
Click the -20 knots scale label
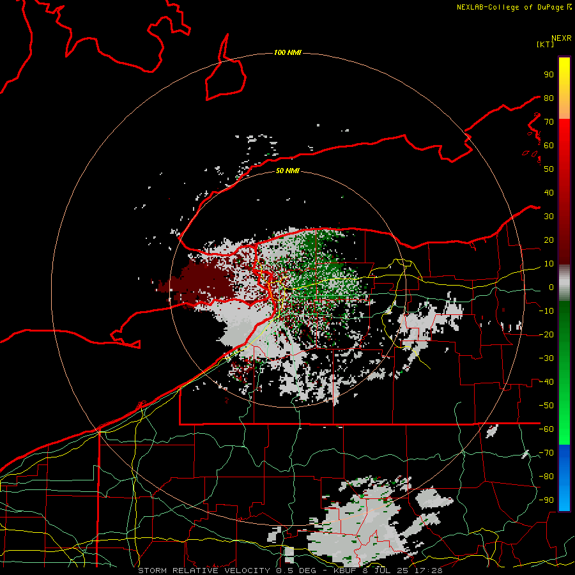(546, 334)
